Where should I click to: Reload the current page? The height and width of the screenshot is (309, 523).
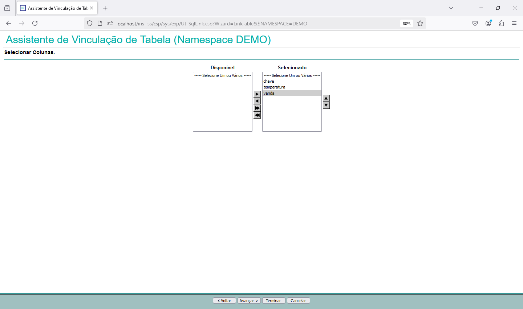[x=35, y=23]
